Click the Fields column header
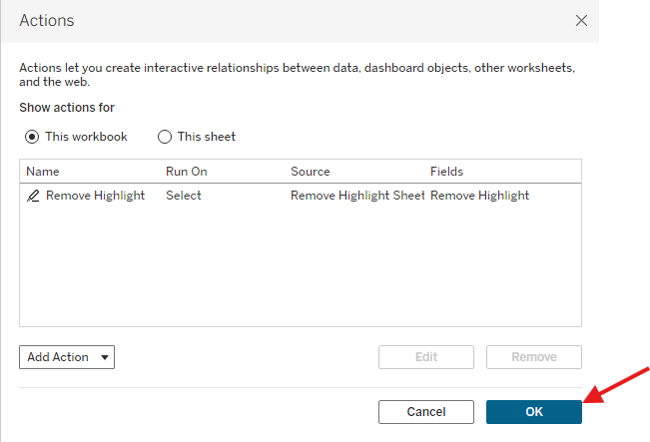Screen dimensions: 650x442 [x=446, y=172]
